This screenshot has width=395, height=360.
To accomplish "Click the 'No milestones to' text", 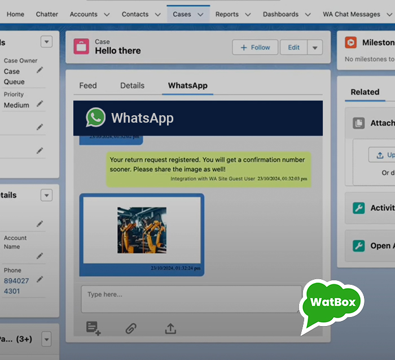I will (370, 59).
